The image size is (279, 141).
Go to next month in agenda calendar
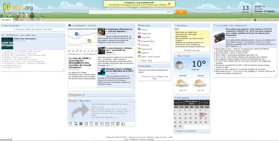pos(202,102)
